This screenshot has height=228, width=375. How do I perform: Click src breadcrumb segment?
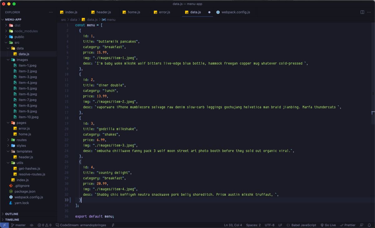click(63, 19)
